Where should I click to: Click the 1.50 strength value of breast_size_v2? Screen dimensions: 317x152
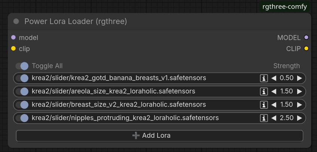click(x=286, y=105)
